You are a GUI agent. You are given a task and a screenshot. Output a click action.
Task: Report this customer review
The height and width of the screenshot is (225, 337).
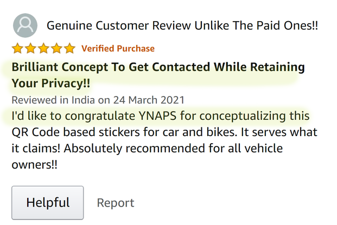click(x=115, y=203)
